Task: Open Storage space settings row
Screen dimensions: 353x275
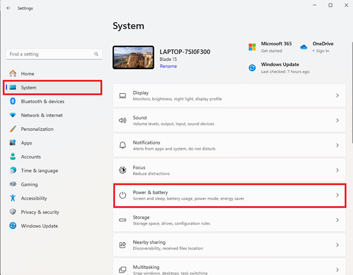Action: [x=229, y=220]
